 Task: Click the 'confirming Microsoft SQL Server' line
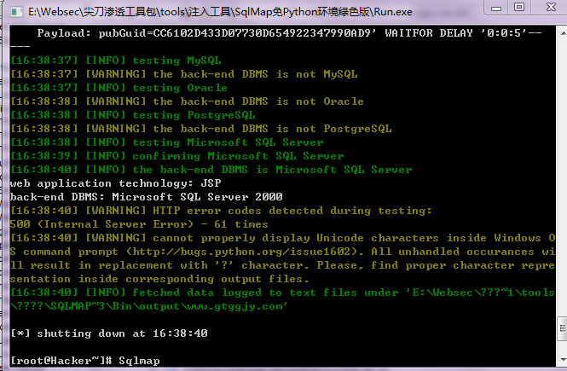[x=176, y=156]
